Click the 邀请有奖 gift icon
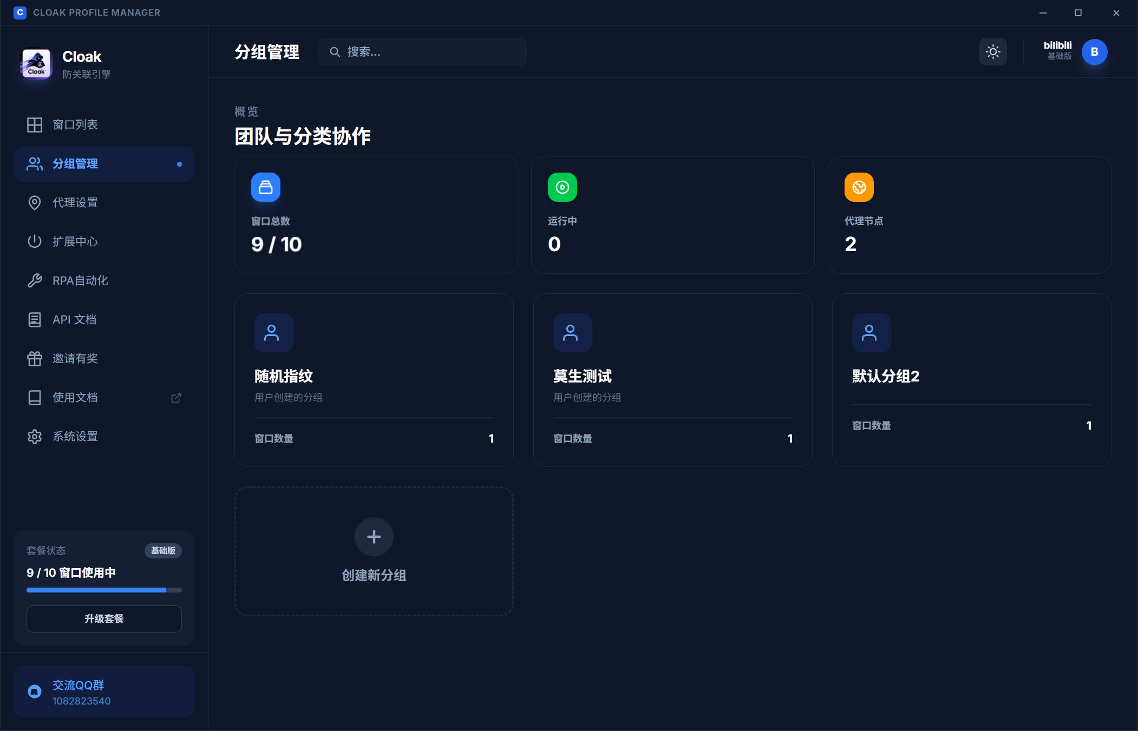Image resolution: width=1138 pixels, height=731 pixels. pyautogui.click(x=35, y=359)
